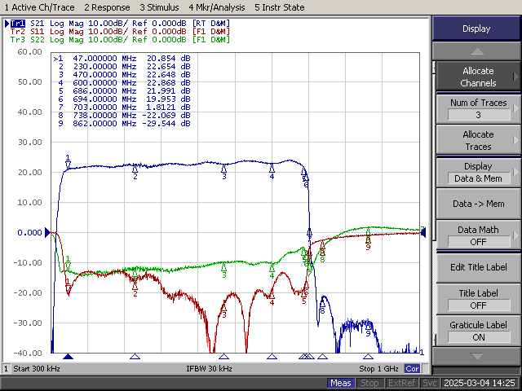Click left reference level triangle at 0.000

point(47,232)
